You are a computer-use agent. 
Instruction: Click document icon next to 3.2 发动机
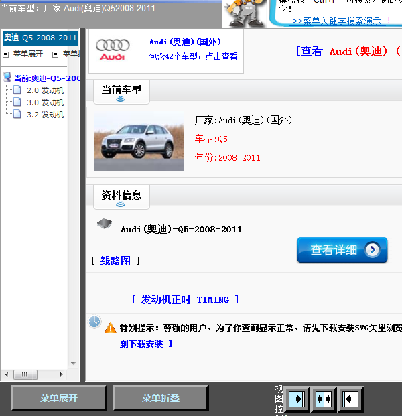pyautogui.click(x=17, y=114)
